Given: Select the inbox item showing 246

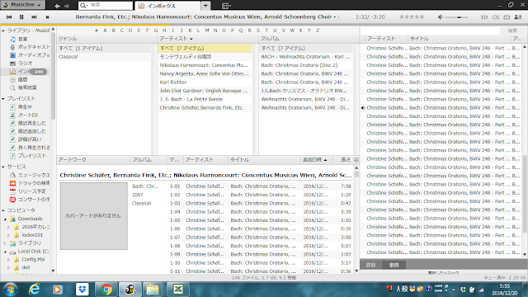Looking at the screenshot, I should [x=28, y=72].
